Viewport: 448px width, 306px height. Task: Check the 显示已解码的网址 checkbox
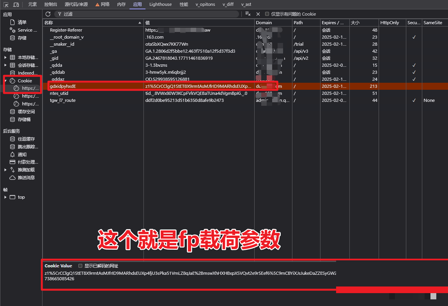point(80,266)
